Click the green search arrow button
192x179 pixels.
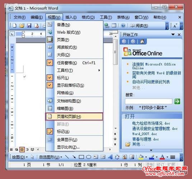pos(177,101)
